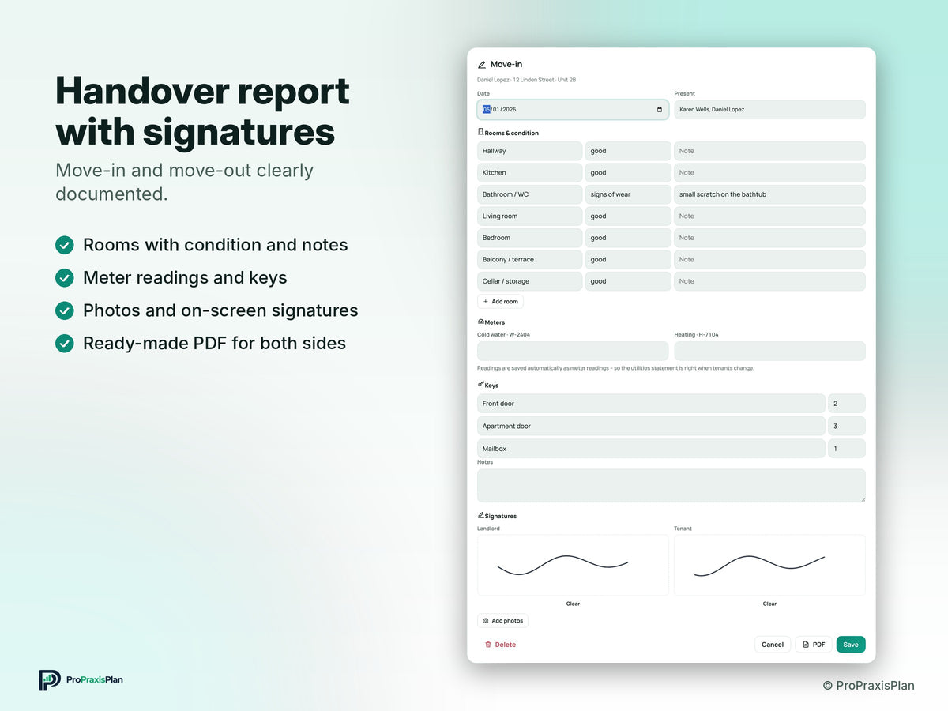
Task: Click the Daniel Lopez address subtitle
Action: pos(526,80)
